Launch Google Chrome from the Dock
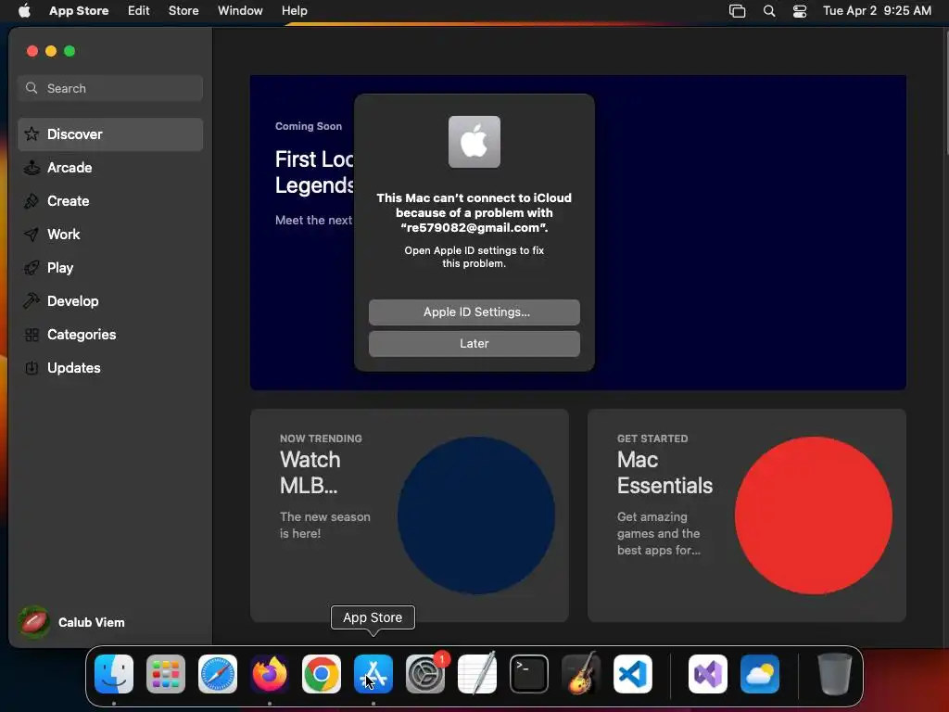 click(x=322, y=674)
